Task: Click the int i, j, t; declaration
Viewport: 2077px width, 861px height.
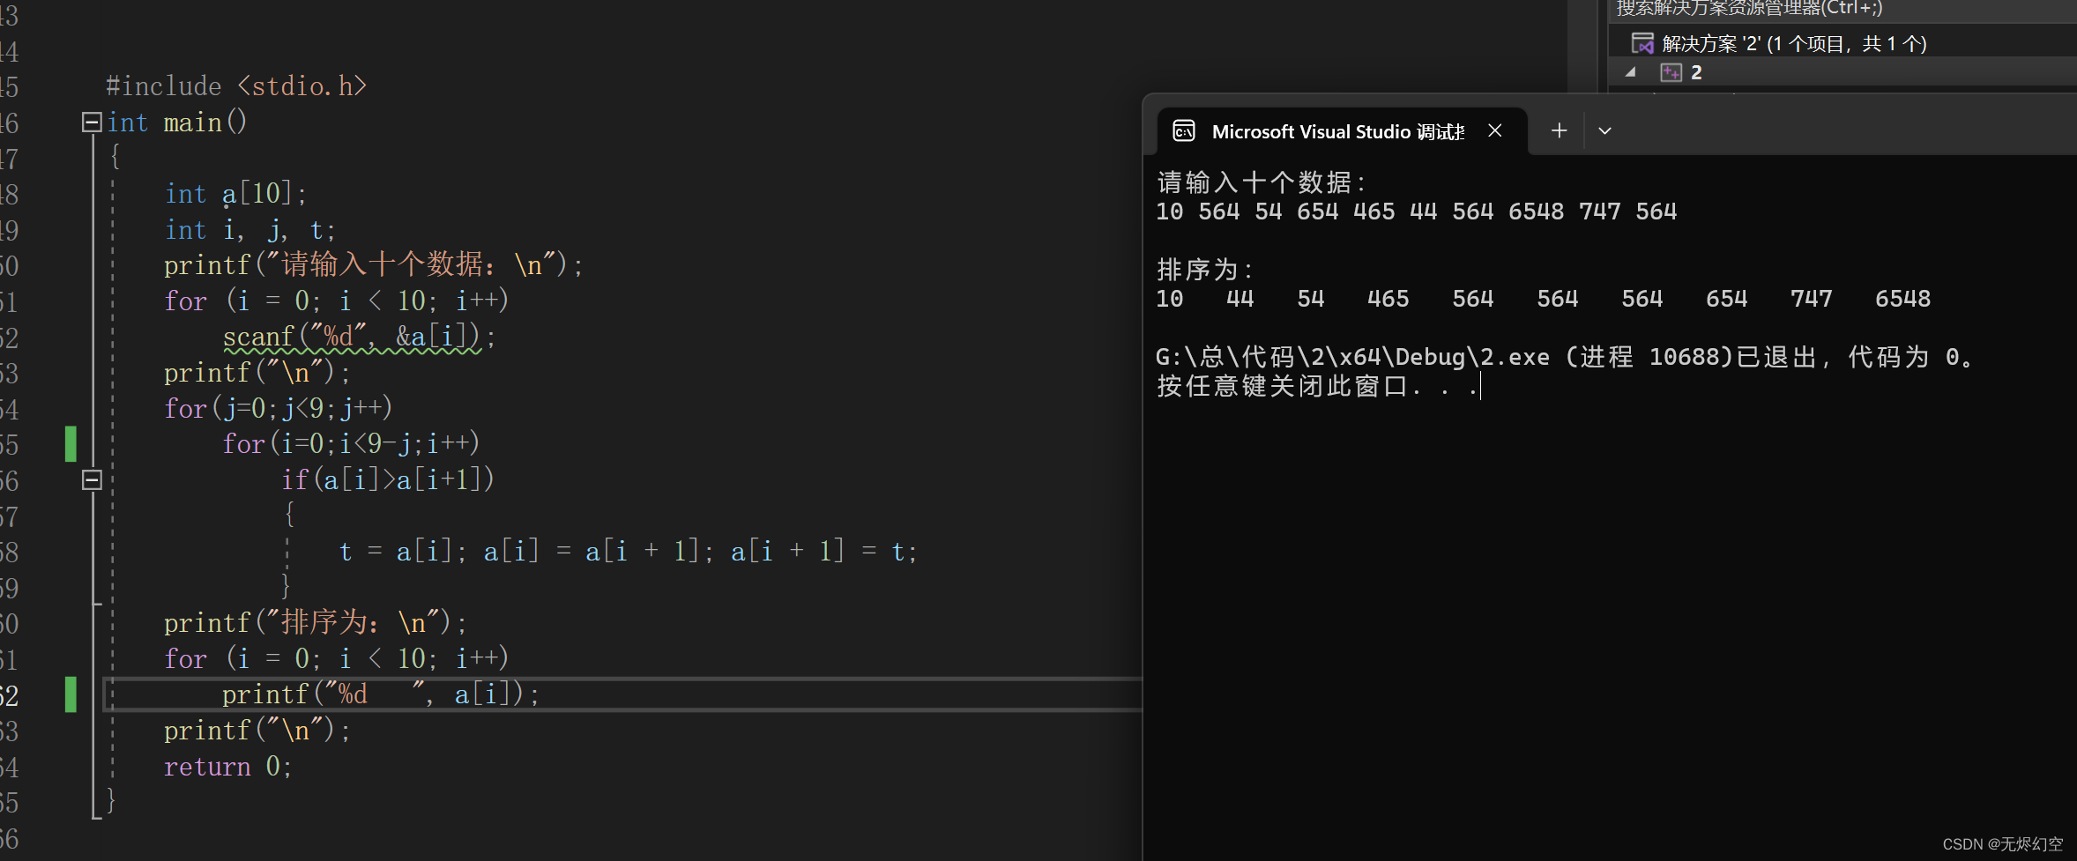Action: coord(250,230)
